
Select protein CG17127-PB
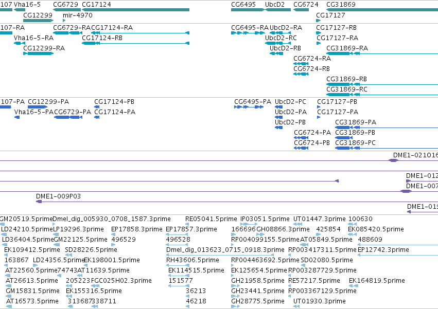coord(319,107)
